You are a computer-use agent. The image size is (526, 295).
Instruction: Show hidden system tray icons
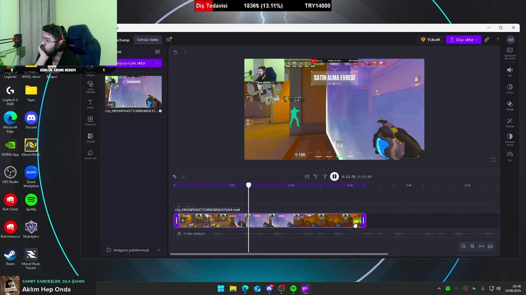click(439, 288)
